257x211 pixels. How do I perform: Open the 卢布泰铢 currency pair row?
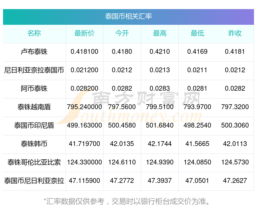coord(128,52)
